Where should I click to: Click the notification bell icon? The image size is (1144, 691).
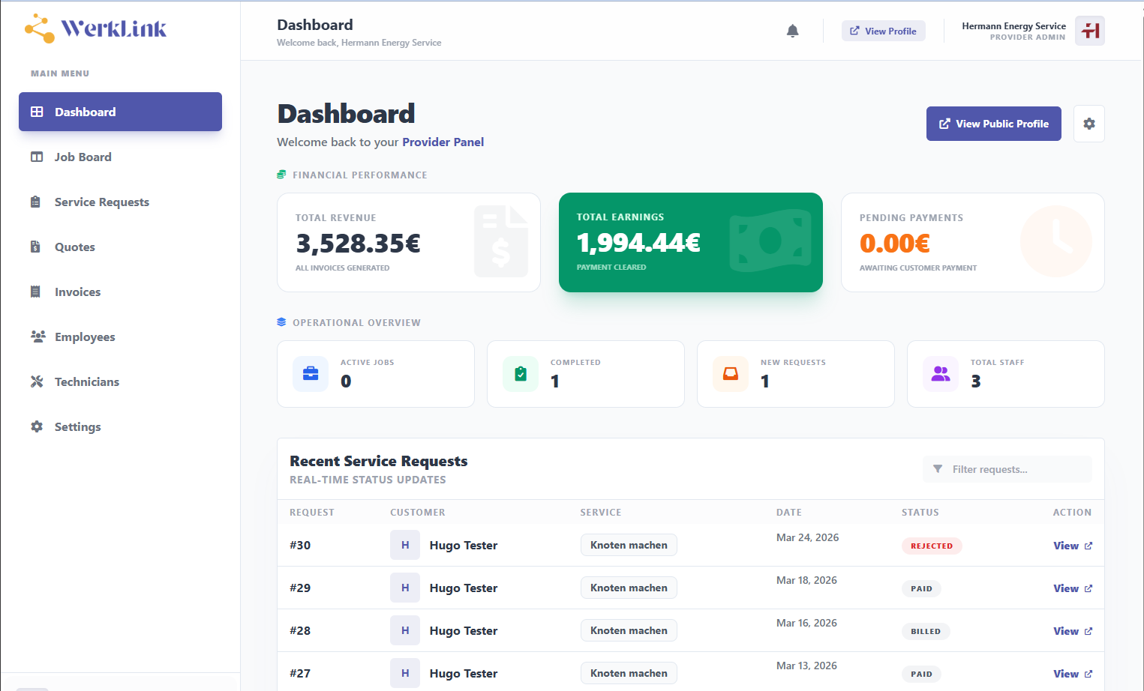click(x=792, y=31)
